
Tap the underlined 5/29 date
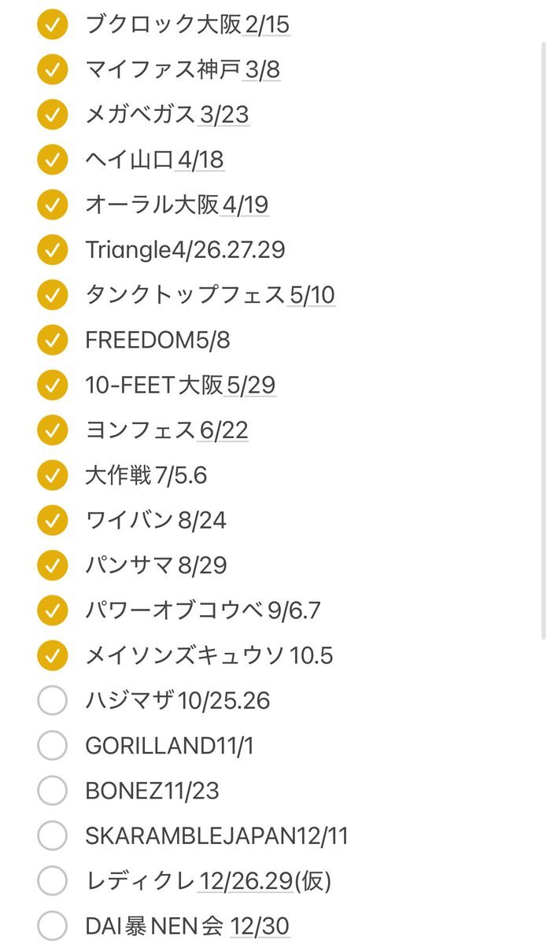pos(250,385)
